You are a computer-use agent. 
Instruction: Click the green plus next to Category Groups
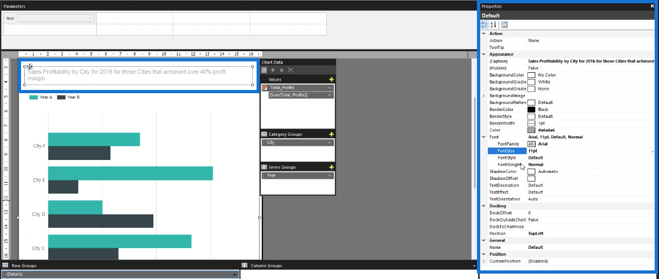(x=332, y=134)
